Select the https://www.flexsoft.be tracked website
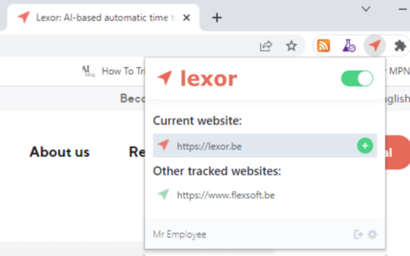Viewport: 410px width, 256px height. coord(225,195)
